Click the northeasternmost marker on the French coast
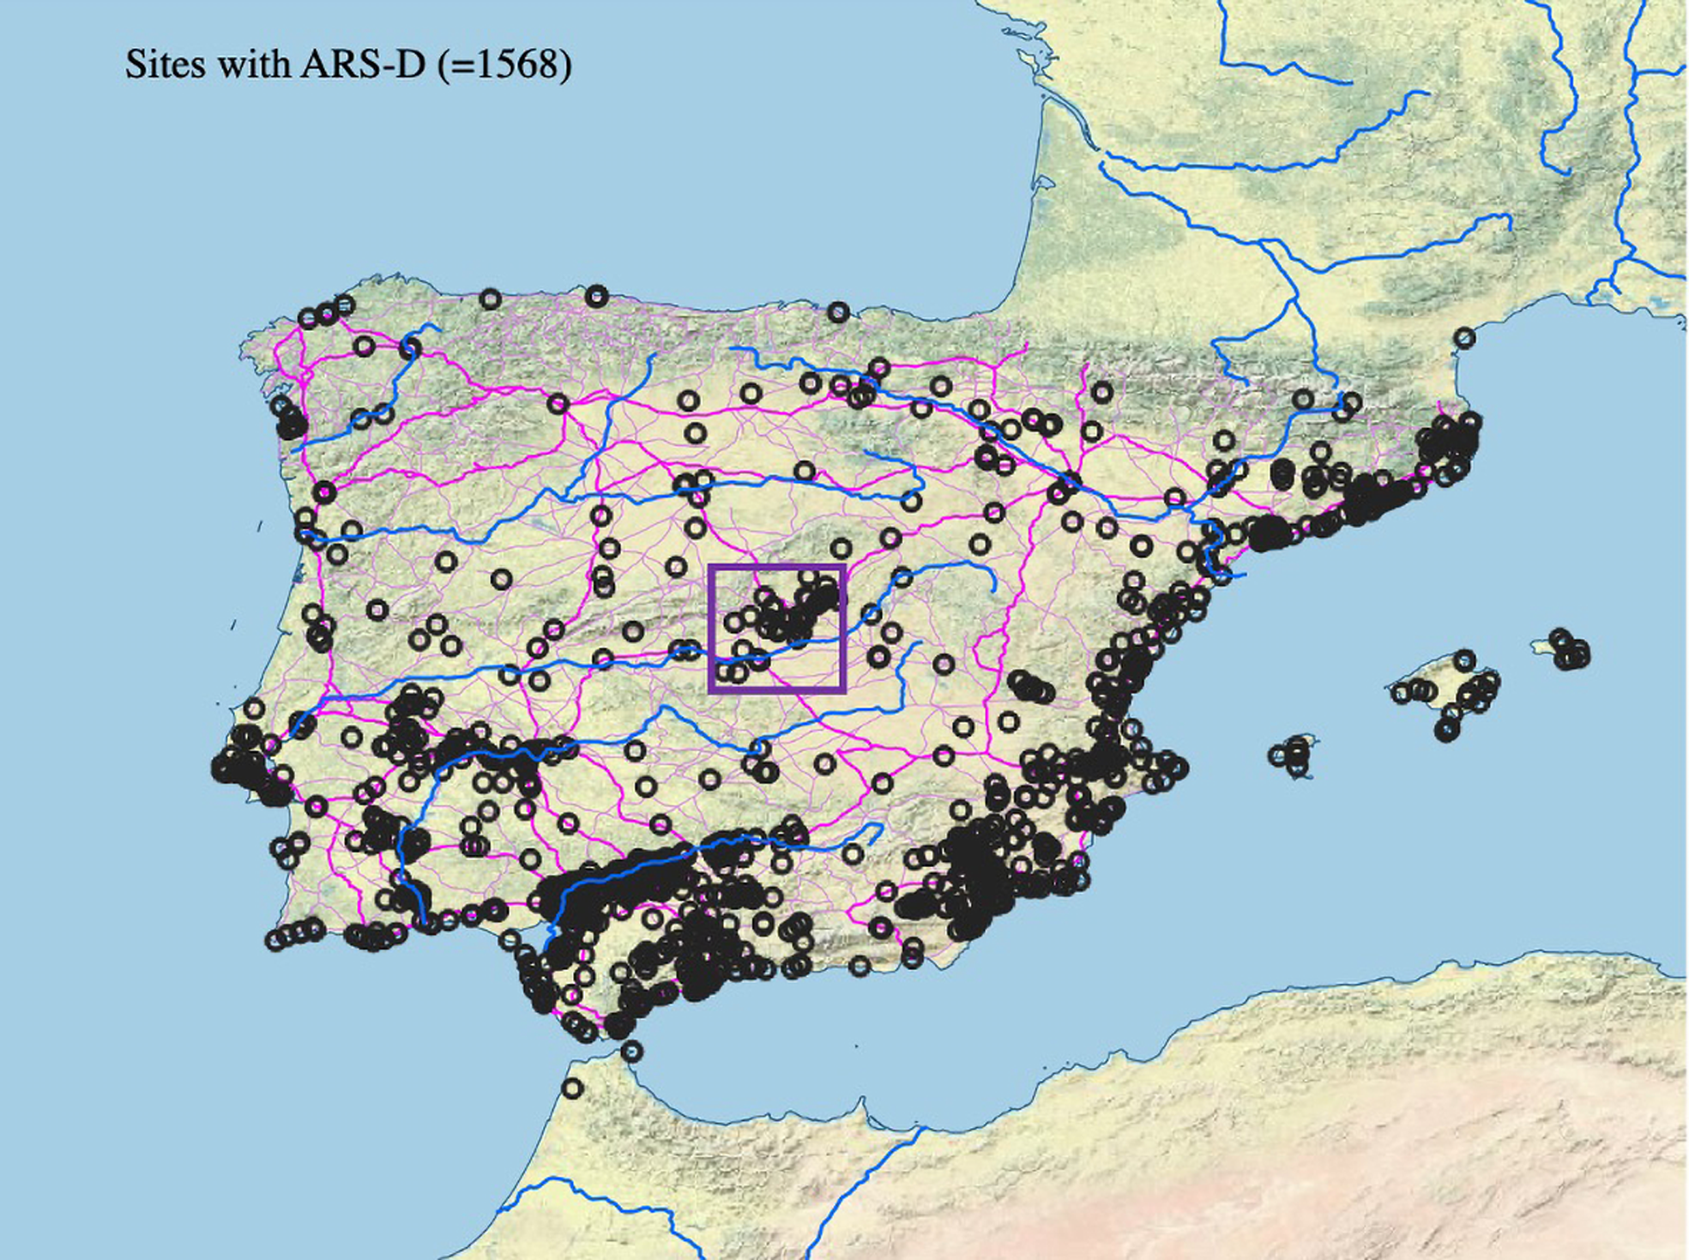This screenshot has height=1260, width=1689. pyautogui.click(x=1464, y=338)
